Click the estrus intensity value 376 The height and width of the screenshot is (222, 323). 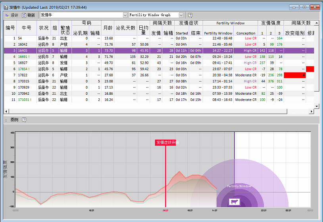(271, 81)
